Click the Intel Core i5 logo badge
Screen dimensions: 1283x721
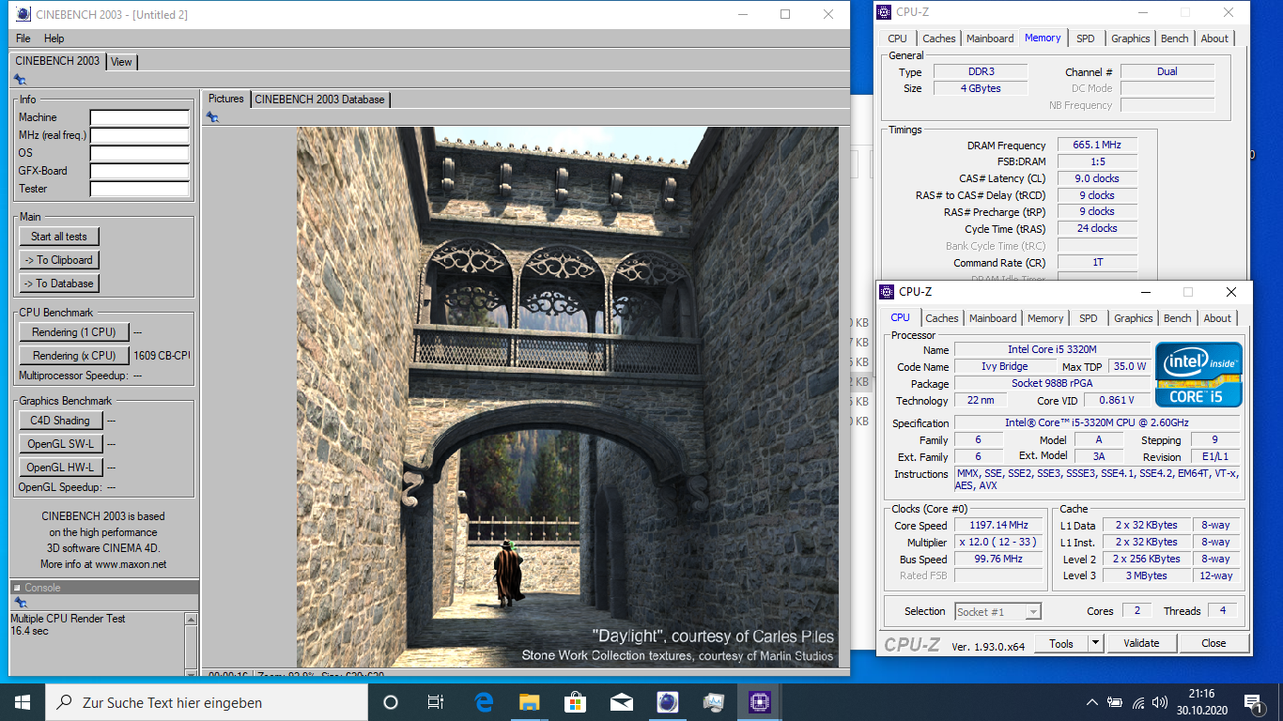point(1198,375)
